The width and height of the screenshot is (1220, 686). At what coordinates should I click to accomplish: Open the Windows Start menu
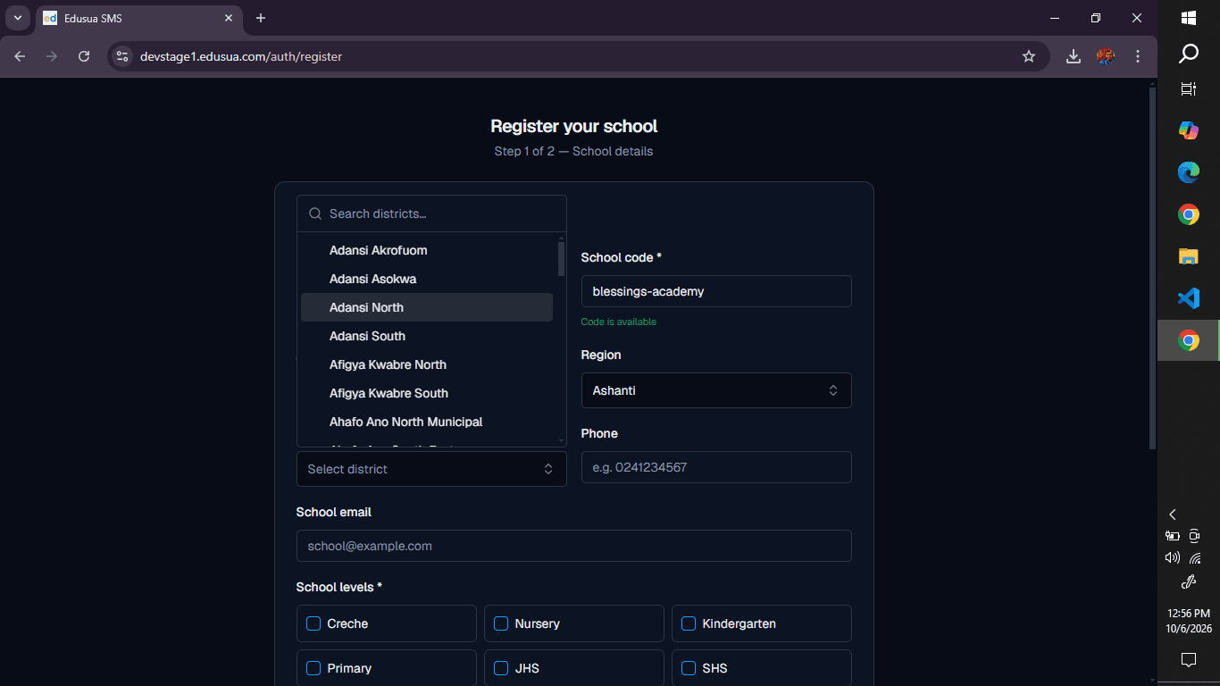pyautogui.click(x=1189, y=18)
